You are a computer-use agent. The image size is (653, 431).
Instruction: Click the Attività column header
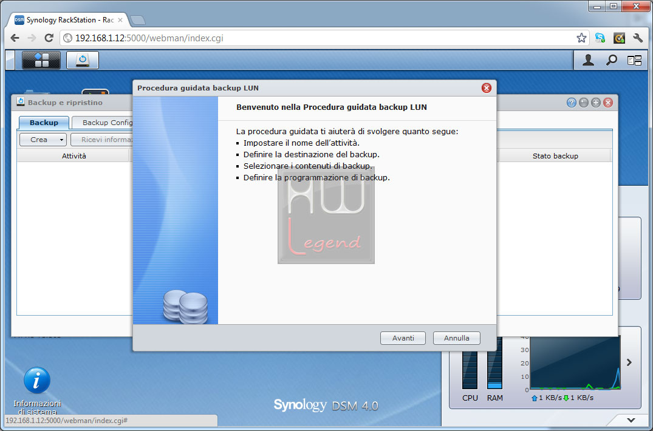pos(74,156)
